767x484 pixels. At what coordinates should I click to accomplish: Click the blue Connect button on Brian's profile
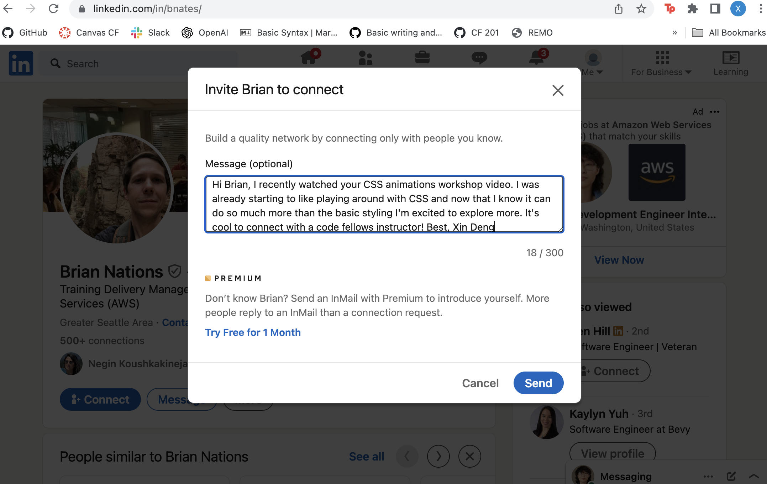click(x=100, y=399)
